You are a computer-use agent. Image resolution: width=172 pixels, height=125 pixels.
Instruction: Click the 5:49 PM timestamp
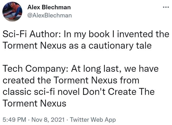point(13,119)
